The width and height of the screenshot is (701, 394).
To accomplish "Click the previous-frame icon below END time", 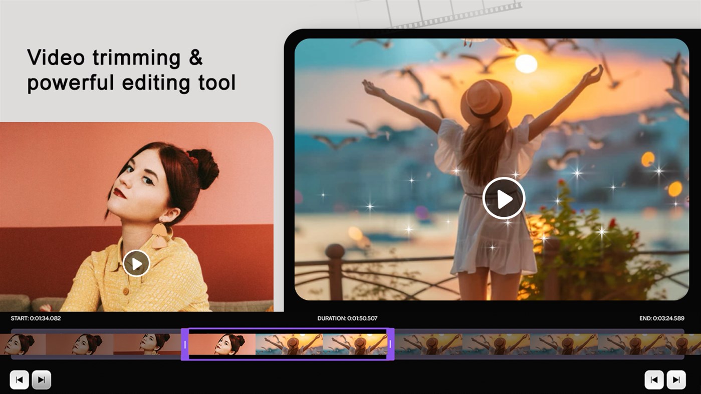I will click(654, 379).
